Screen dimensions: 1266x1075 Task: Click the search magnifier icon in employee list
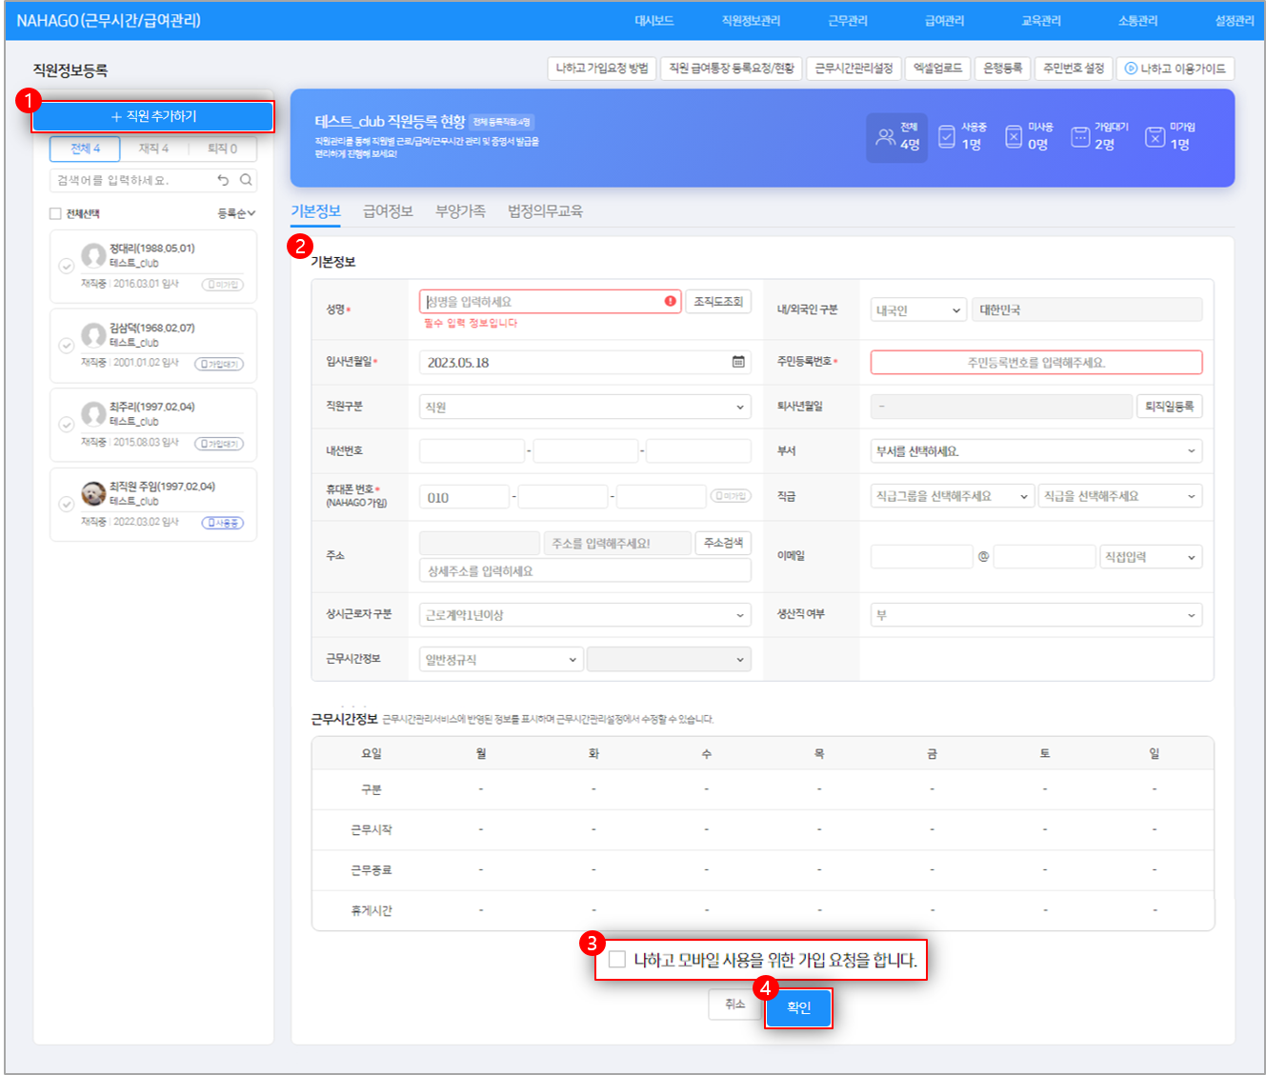click(x=246, y=180)
